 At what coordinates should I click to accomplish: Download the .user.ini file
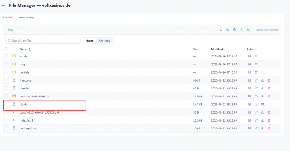click(262, 88)
